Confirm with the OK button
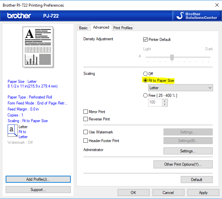The image size is (222, 199). click(133, 192)
